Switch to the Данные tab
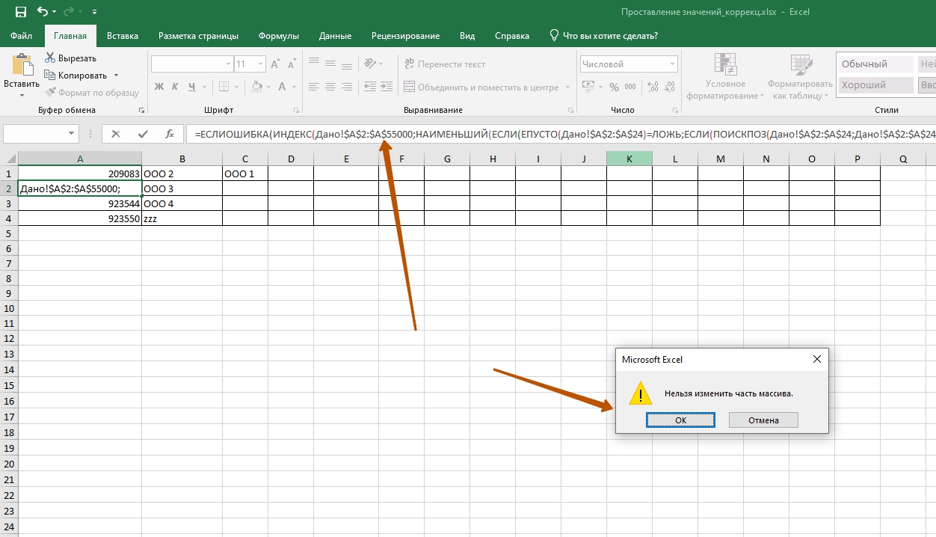Image resolution: width=936 pixels, height=537 pixels. pyautogui.click(x=335, y=36)
